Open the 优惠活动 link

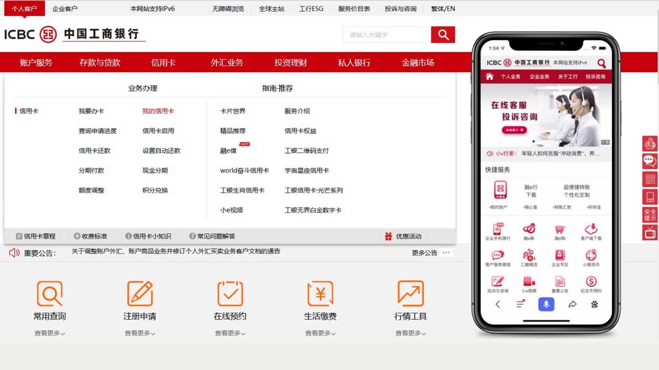(x=408, y=237)
